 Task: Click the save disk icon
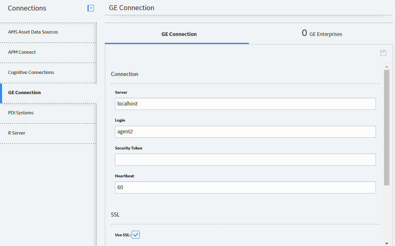pyautogui.click(x=383, y=53)
